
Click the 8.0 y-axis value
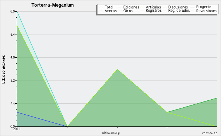(x=13, y=11)
